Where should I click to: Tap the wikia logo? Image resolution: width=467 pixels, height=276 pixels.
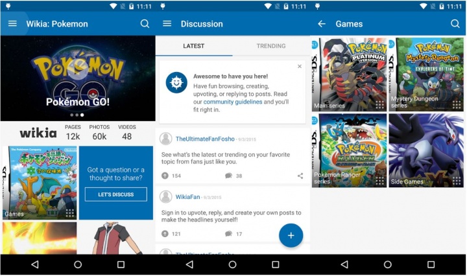pyautogui.click(x=38, y=133)
